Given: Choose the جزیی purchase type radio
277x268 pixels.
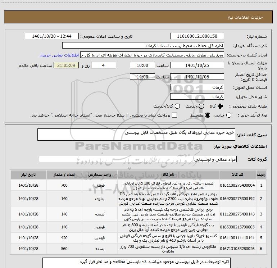Looking at the screenshot, I should pyautogui.click(x=228, y=115).
